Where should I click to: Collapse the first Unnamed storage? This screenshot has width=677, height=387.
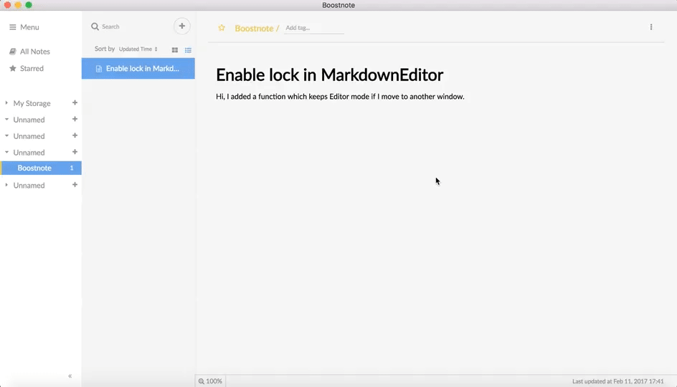pos(6,119)
